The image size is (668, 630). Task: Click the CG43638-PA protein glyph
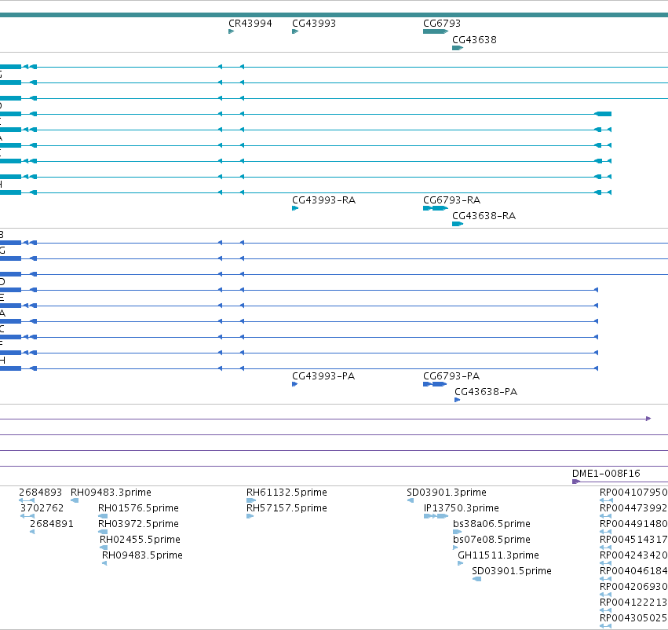point(457,400)
